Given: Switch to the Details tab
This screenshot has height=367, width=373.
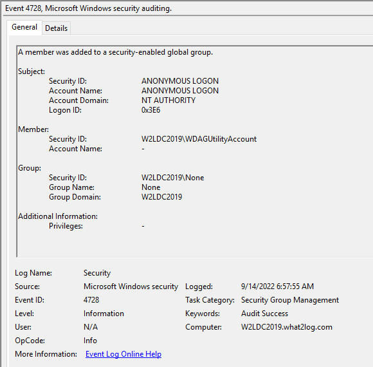Looking at the screenshot, I should click(57, 28).
